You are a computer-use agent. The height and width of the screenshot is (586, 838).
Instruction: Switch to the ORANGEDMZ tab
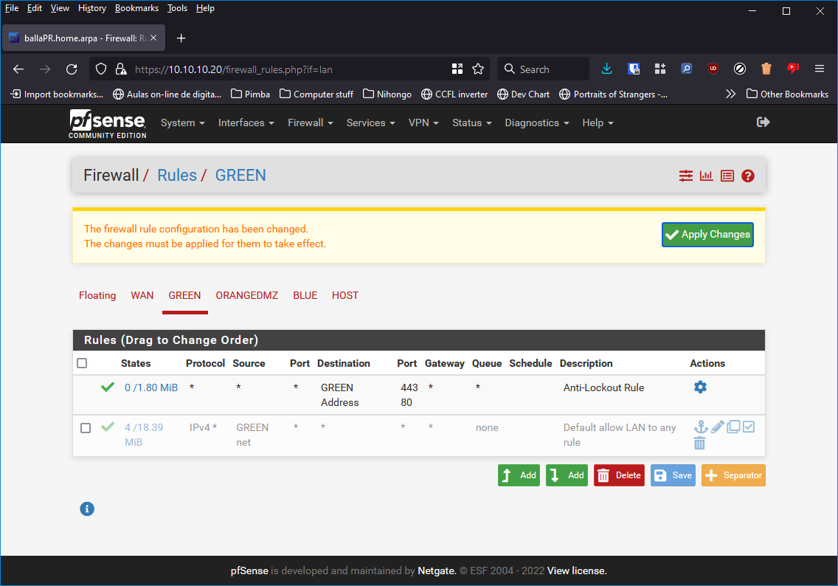(246, 295)
